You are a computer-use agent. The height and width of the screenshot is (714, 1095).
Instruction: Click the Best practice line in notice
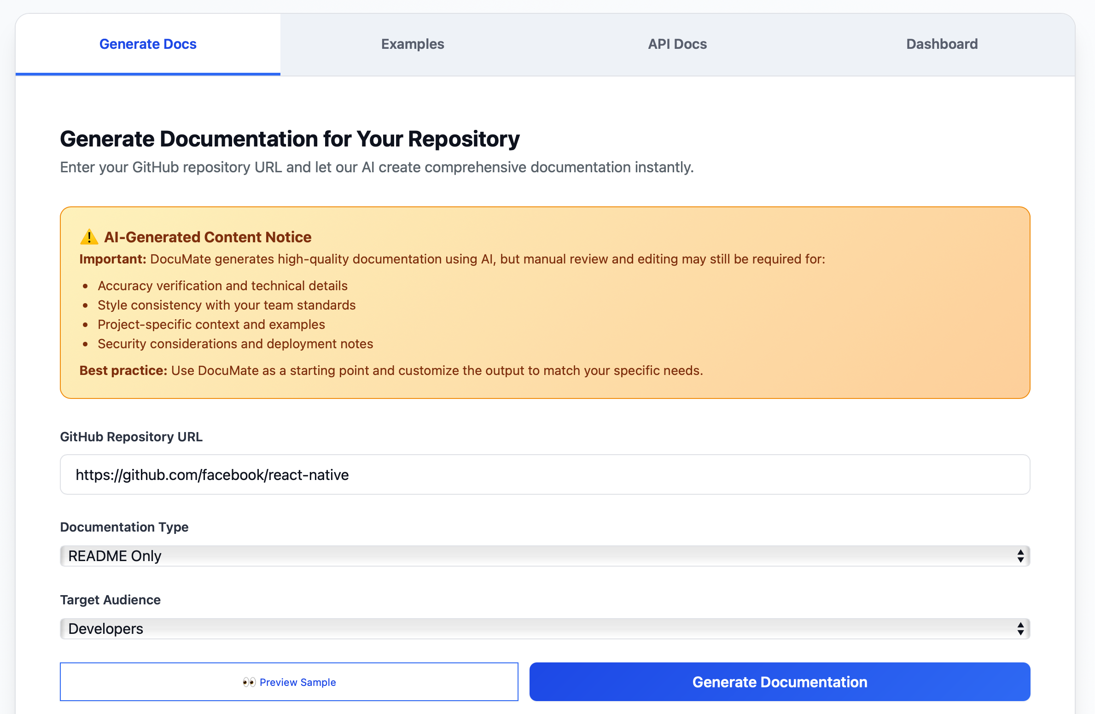point(391,371)
